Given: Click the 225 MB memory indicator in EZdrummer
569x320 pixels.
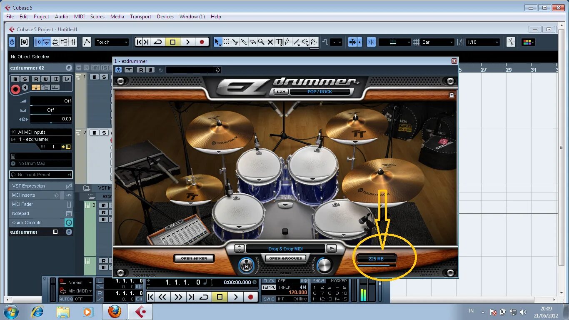Looking at the screenshot, I should (376, 258).
